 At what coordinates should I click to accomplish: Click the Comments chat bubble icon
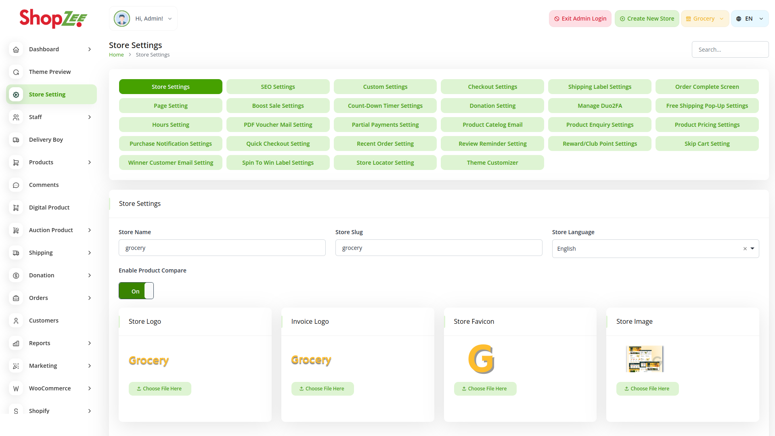pos(16,185)
